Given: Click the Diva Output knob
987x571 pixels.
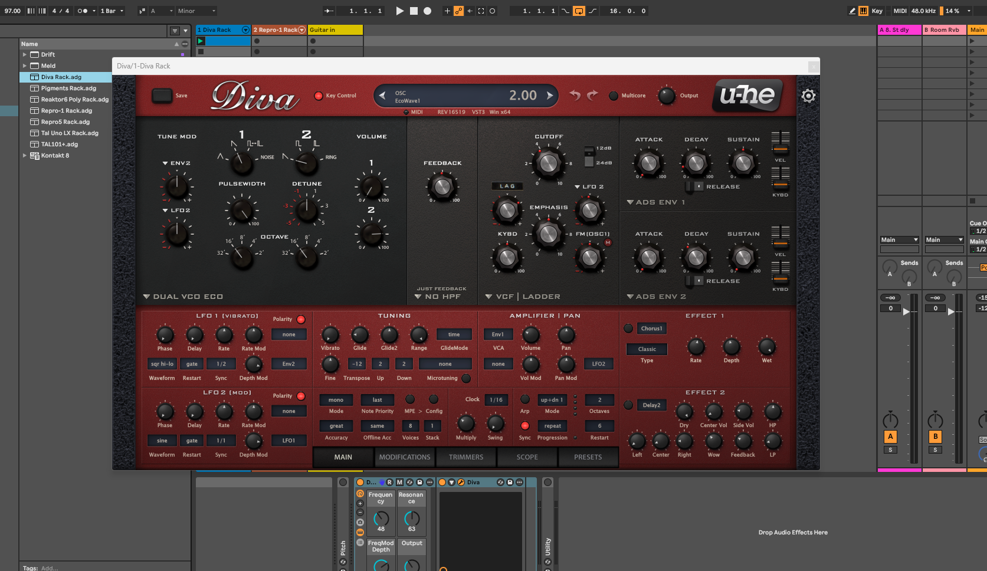Looking at the screenshot, I should click(667, 96).
